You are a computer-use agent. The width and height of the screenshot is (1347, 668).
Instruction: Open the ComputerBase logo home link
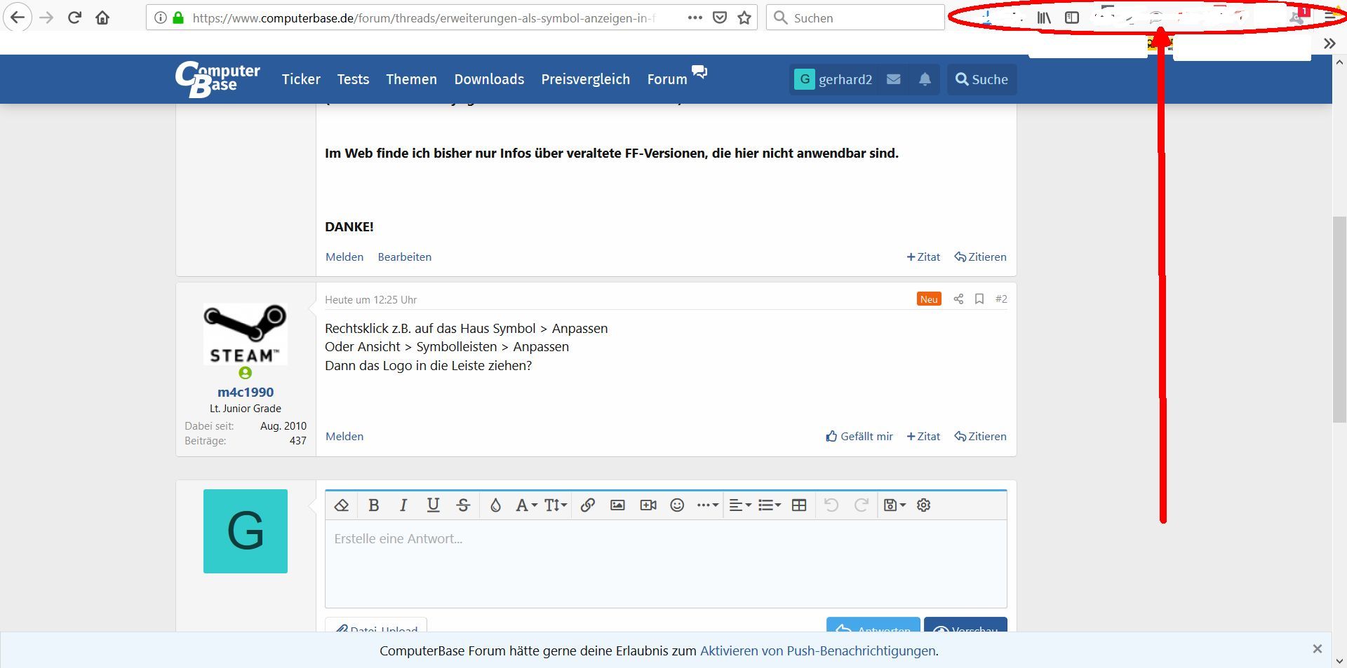tap(217, 79)
